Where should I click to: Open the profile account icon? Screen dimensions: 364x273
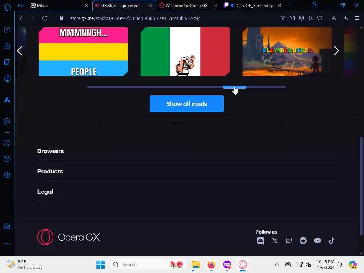tap(333, 18)
